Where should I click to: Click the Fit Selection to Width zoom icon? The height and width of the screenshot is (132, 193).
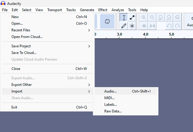[161, 18]
